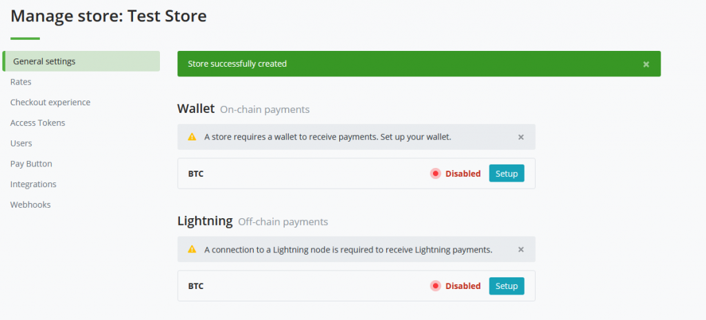Viewport: 706px width, 320px height.
Task: Set up the Lightning BTC node
Action: click(x=507, y=286)
